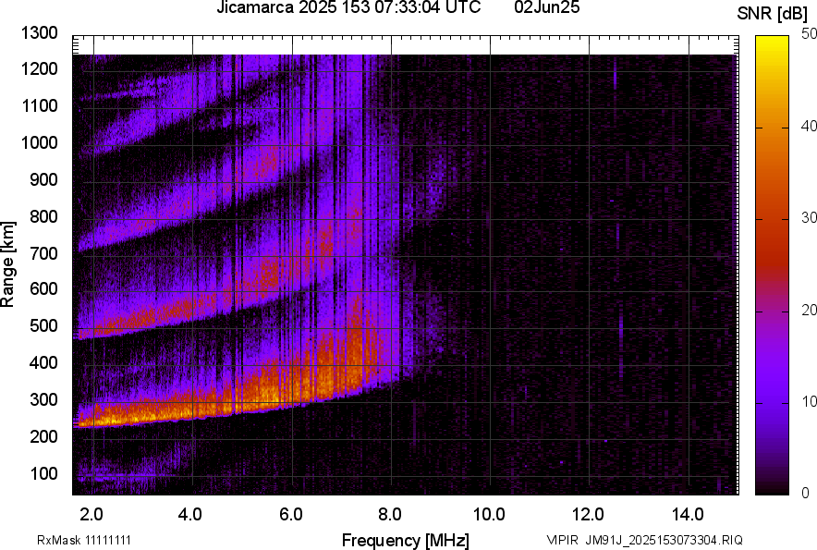Viewport: 817px width, 550px height.
Task: Click the colorbar tick label '30'
Action: tap(809, 218)
